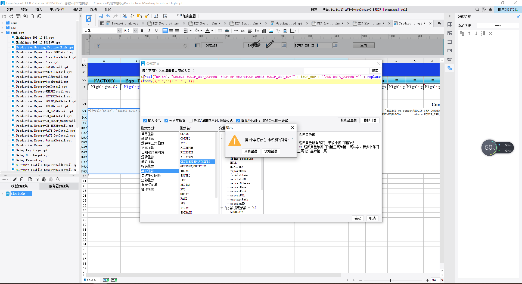Viewport: 522px width, 284px height.
Task: Click the function search input field
Action: [336, 71]
